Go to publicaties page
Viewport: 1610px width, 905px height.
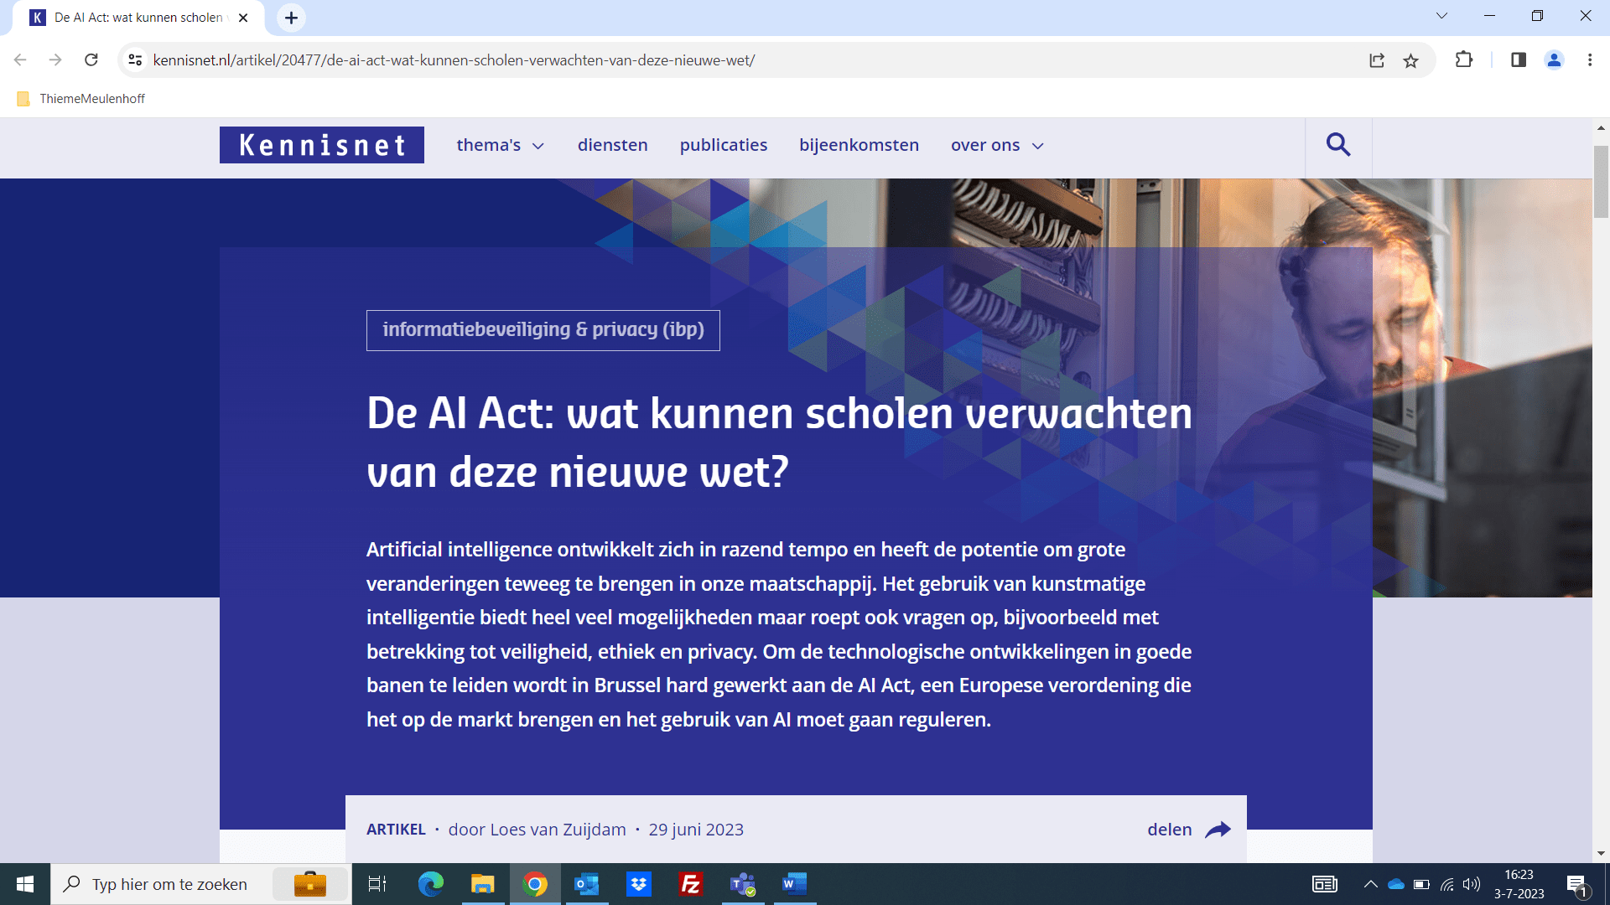coord(724,145)
